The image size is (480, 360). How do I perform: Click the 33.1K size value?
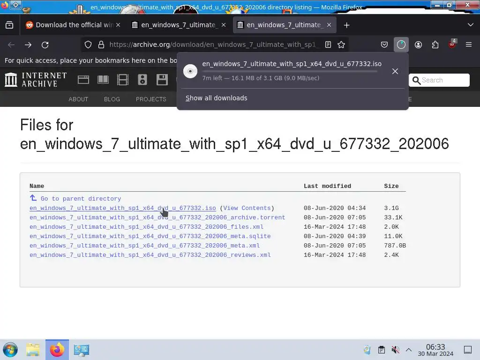point(393,217)
